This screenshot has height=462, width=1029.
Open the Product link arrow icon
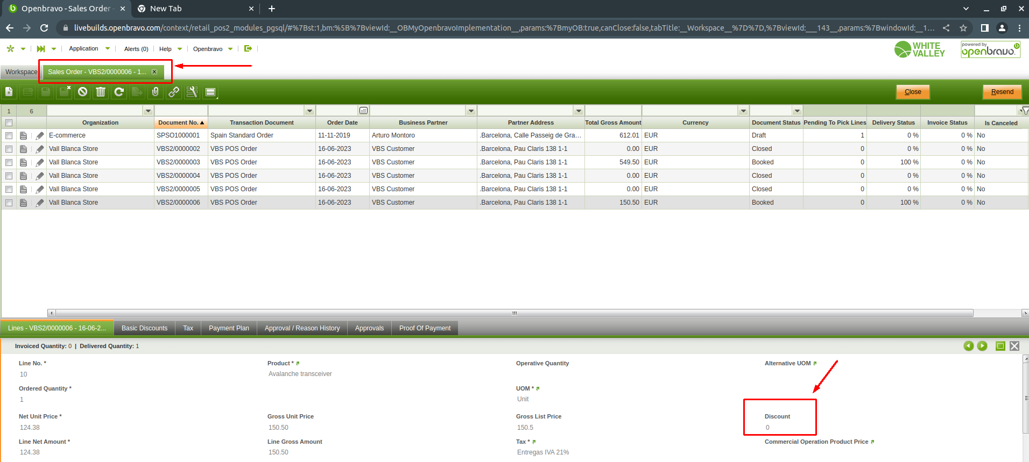tap(298, 364)
